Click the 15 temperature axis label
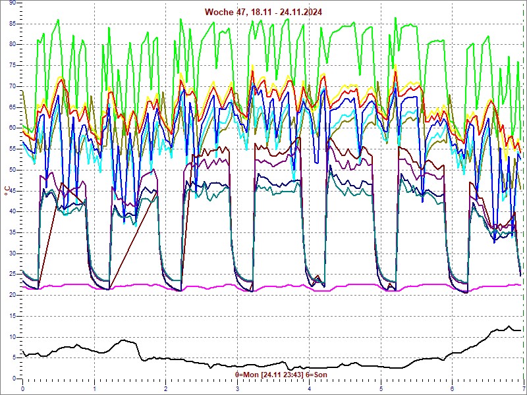 (x=12, y=316)
